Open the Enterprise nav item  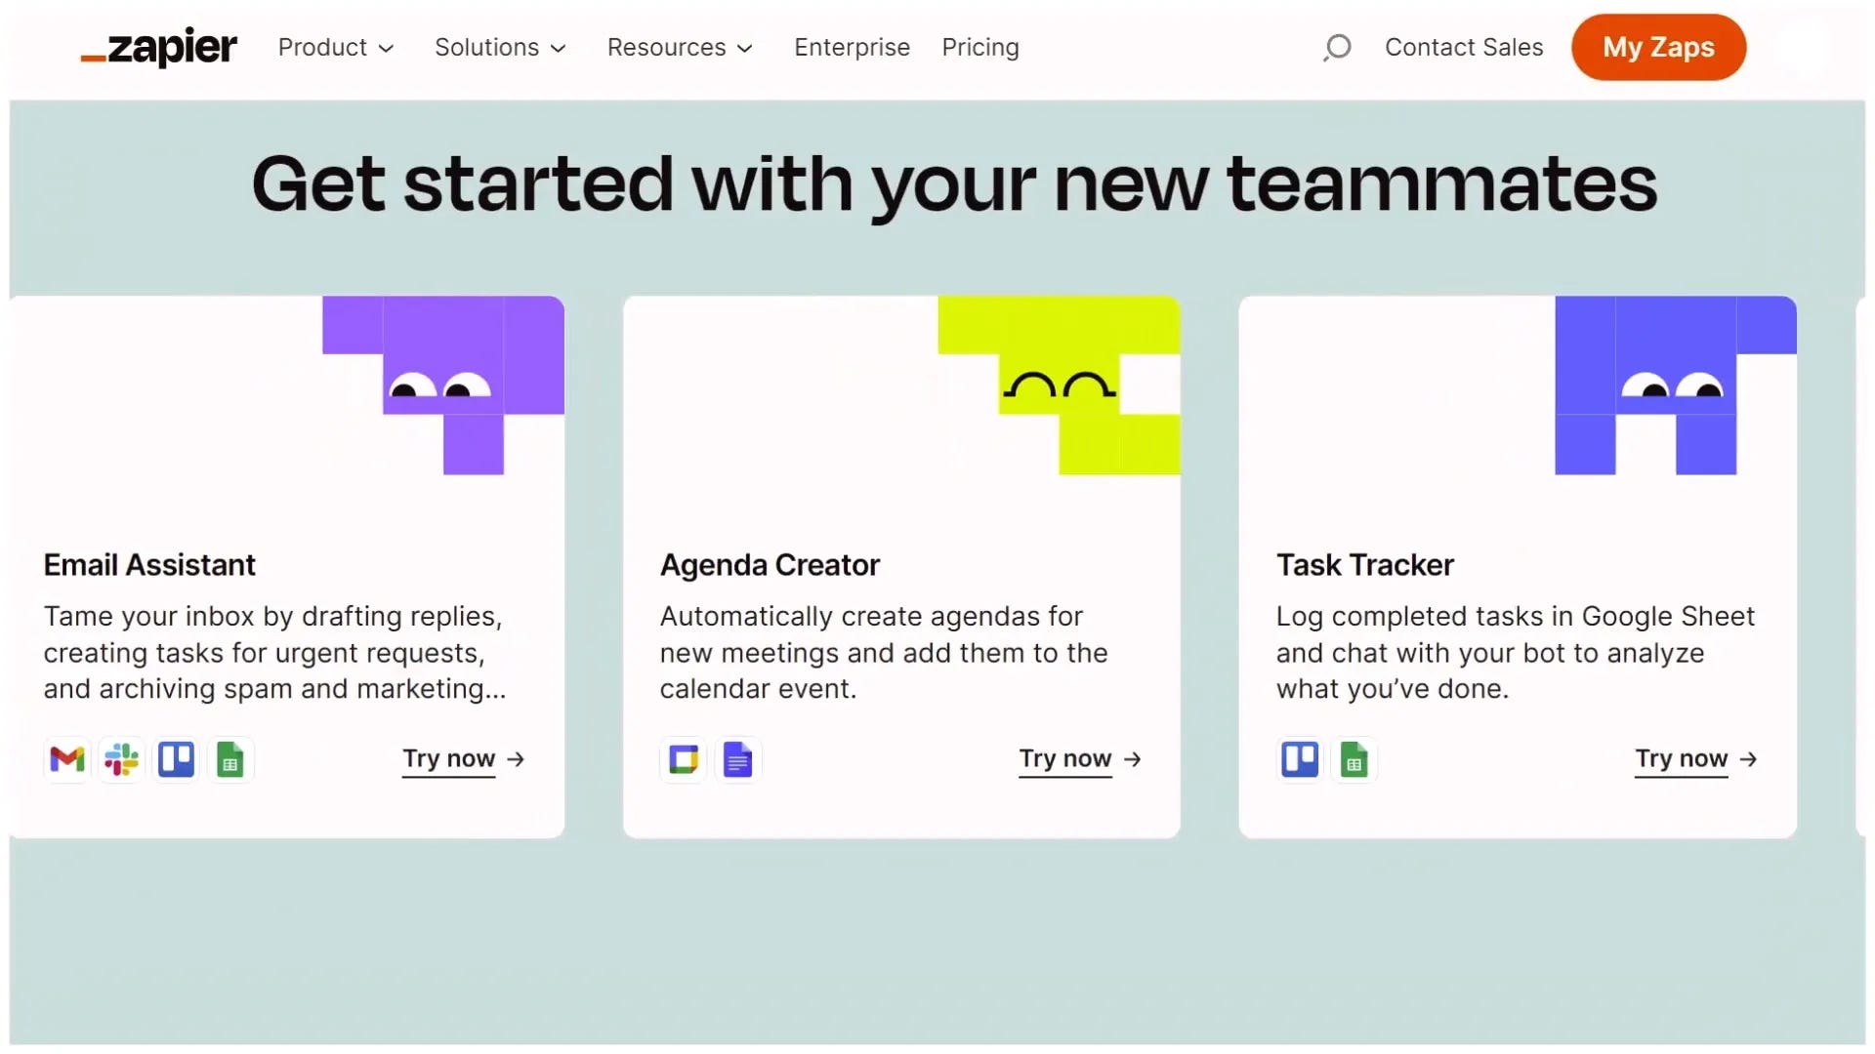(x=852, y=47)
